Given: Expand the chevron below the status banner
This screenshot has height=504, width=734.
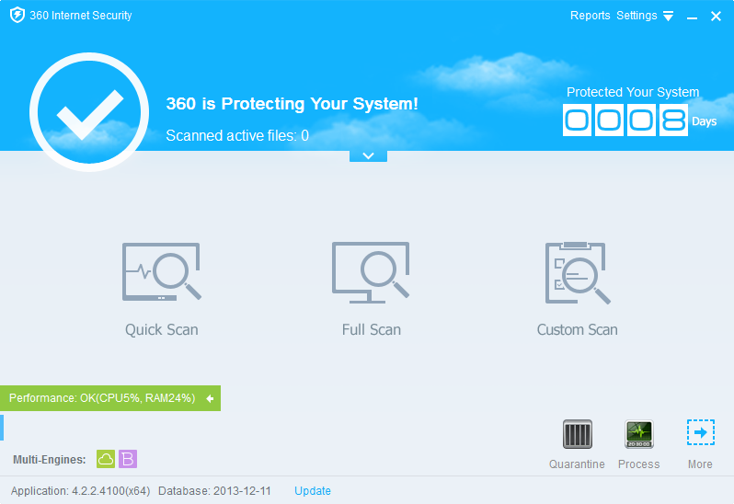Looking at the screenshot, I should (x=368, y=155).
